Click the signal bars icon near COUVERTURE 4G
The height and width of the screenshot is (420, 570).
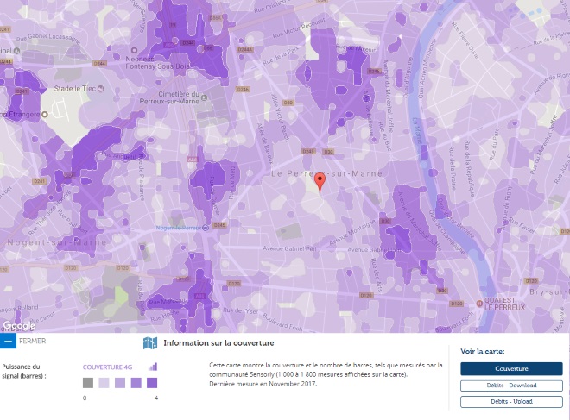[153, 367]
